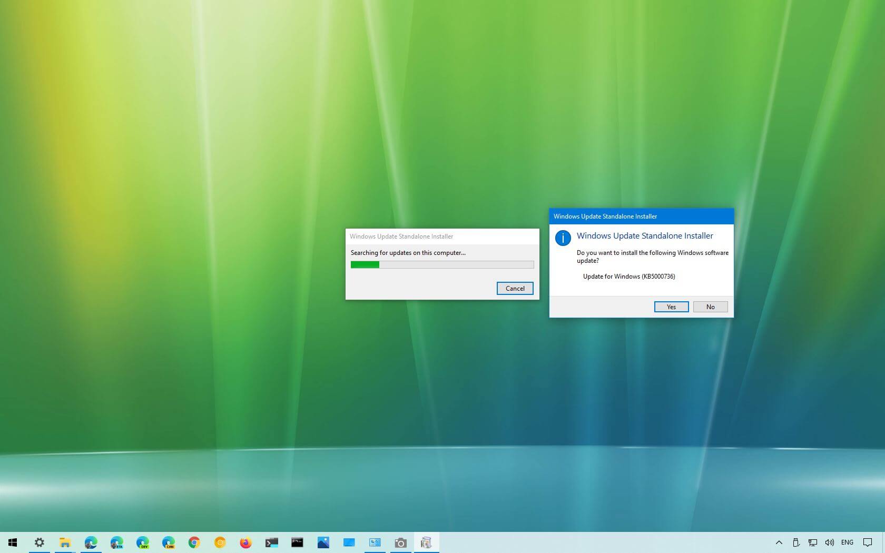Open Google Chrome from the taskbar
Image resolution: width=885 pixels, height=553 pixels.
coord(194,542)
